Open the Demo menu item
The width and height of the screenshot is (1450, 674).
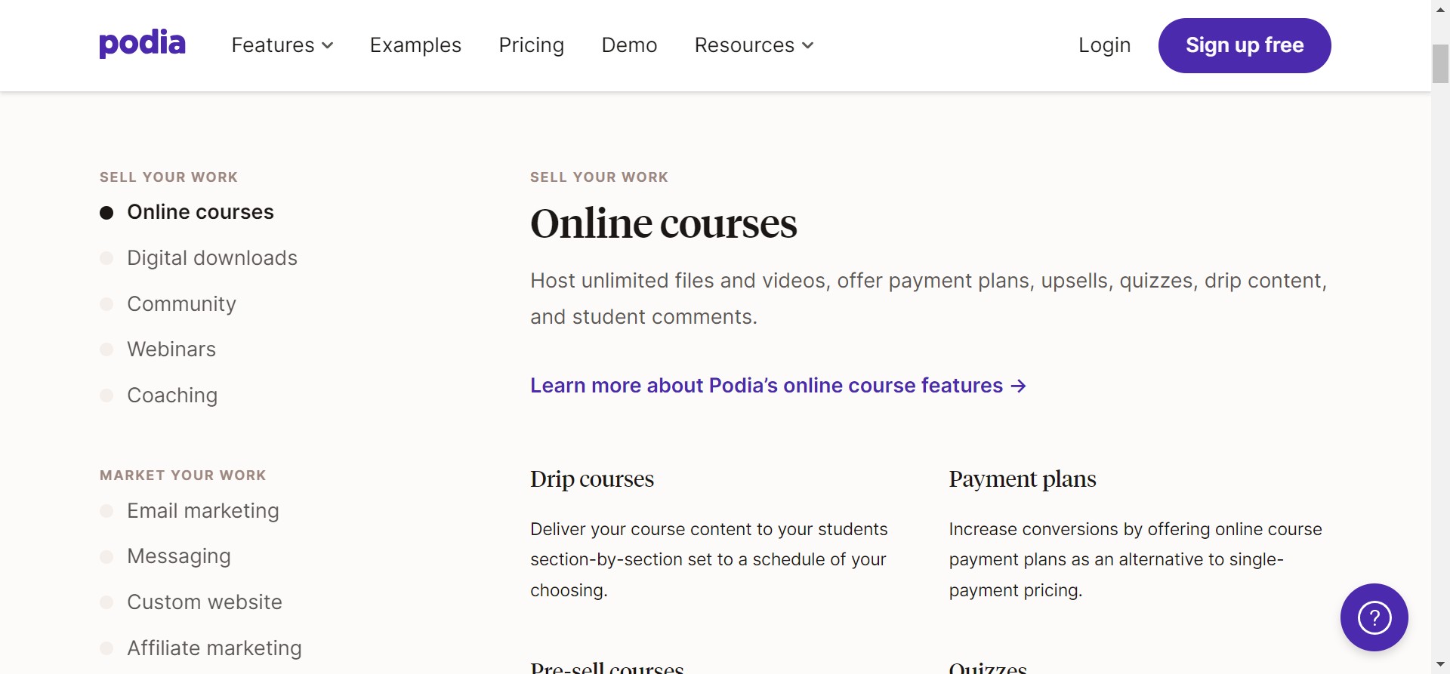[629, 45]
